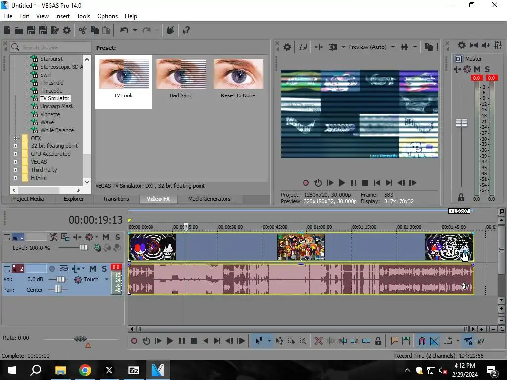Lock the selected event with padlock
Image resolution: width=507 pixels, height=380 pixels.
378,341
